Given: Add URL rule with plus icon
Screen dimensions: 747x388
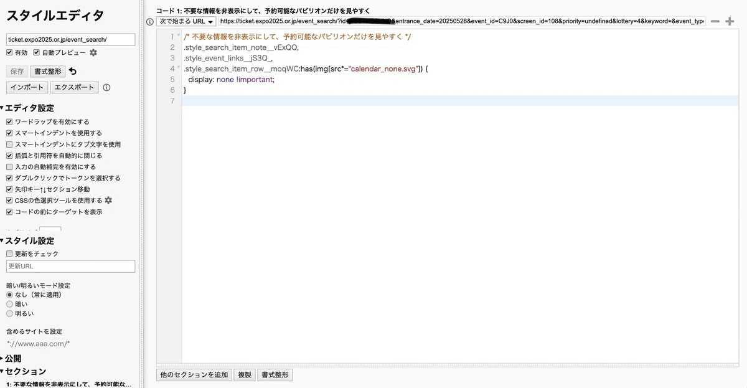Looking at the screenshot, I should tap(730, 21).
